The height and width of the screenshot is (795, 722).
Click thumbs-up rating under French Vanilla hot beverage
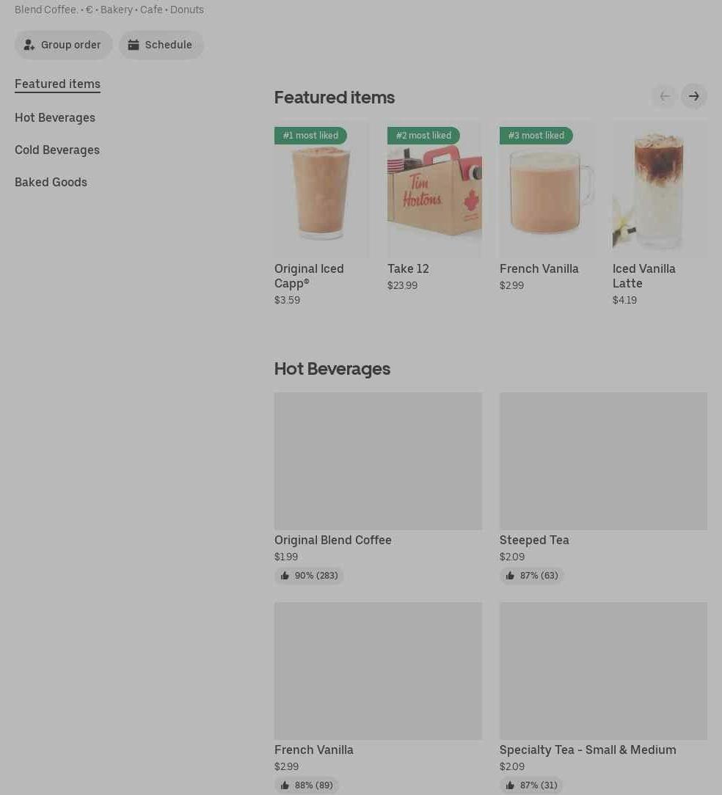click(x=307, y=785)
